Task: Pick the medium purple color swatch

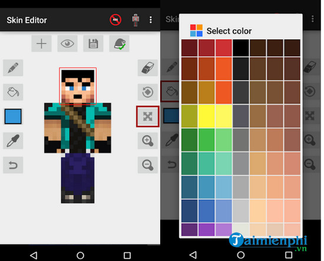Action: tap(206, 230)
